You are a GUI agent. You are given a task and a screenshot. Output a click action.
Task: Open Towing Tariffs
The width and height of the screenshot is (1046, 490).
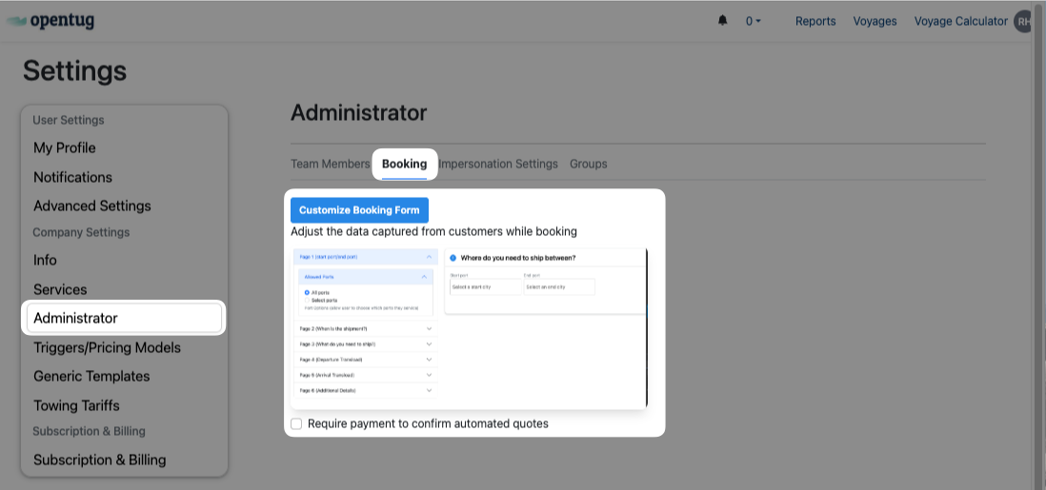point(77,405)
